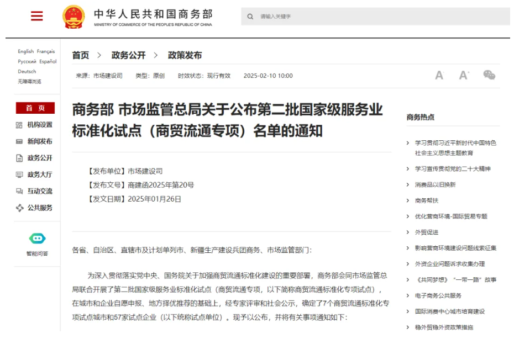
Task: Increase font size using the A+ icon
Action: [463, 76]
